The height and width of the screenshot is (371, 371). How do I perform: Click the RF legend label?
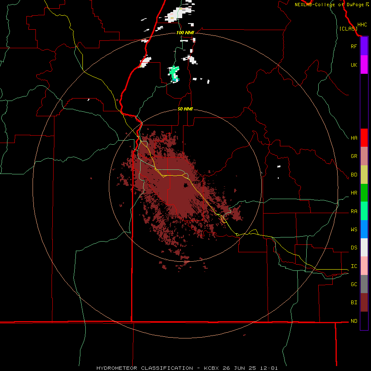point(354,47)
